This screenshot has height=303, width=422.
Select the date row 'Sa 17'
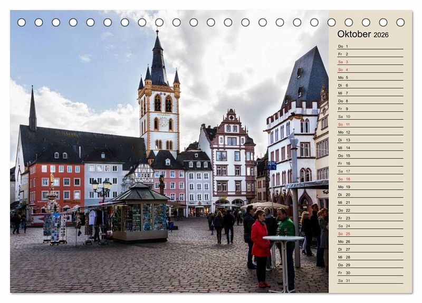tap(370, 171)
